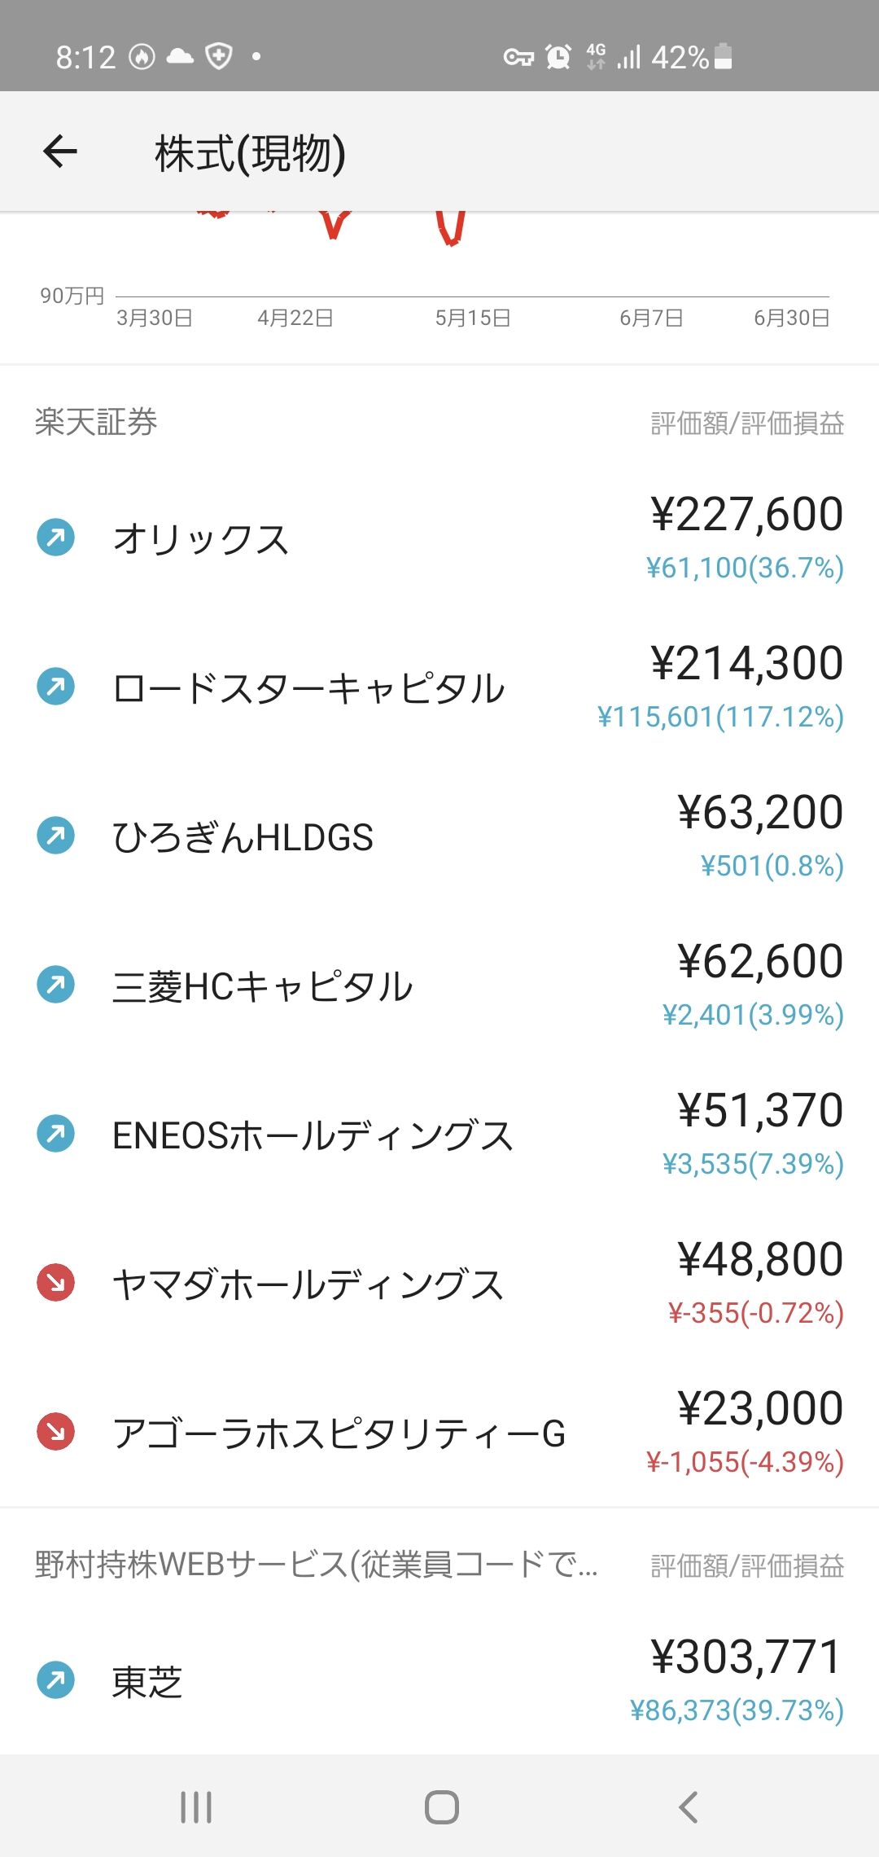This screenshot has width=879, height=1857.
Task: Tap the 野村持株WEBサービス section header
Action: pyautogui.click(x=316, y=1565)
